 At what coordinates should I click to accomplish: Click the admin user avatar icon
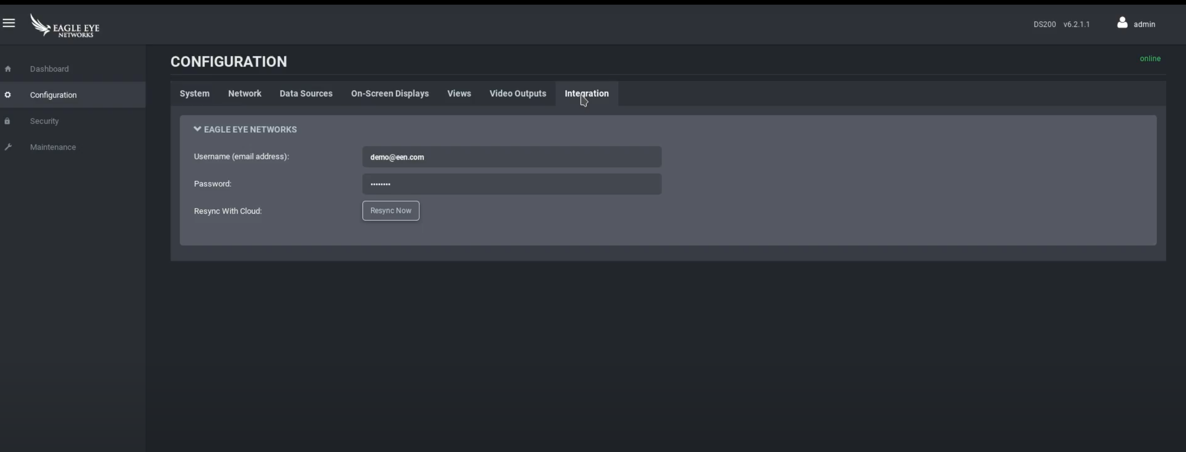tap(1122, 23)
